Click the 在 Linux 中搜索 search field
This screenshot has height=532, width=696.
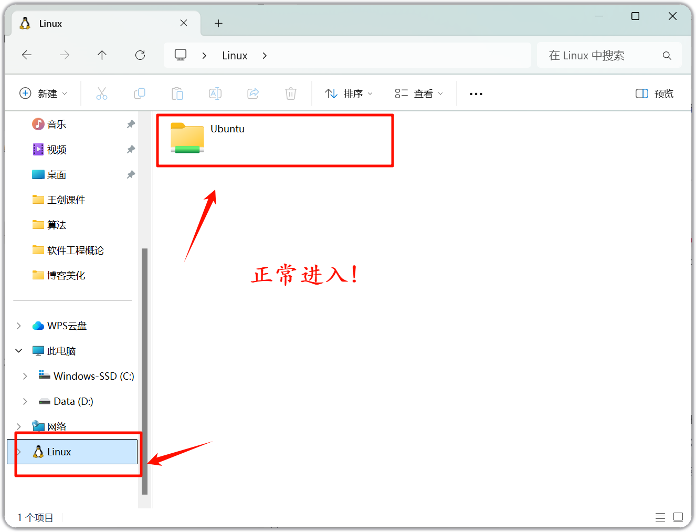tap(609, 56)
